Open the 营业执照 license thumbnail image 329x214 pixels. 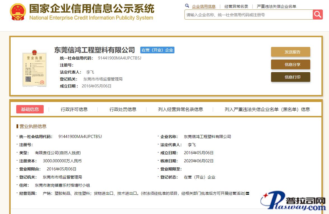click(x=34, y=68)
